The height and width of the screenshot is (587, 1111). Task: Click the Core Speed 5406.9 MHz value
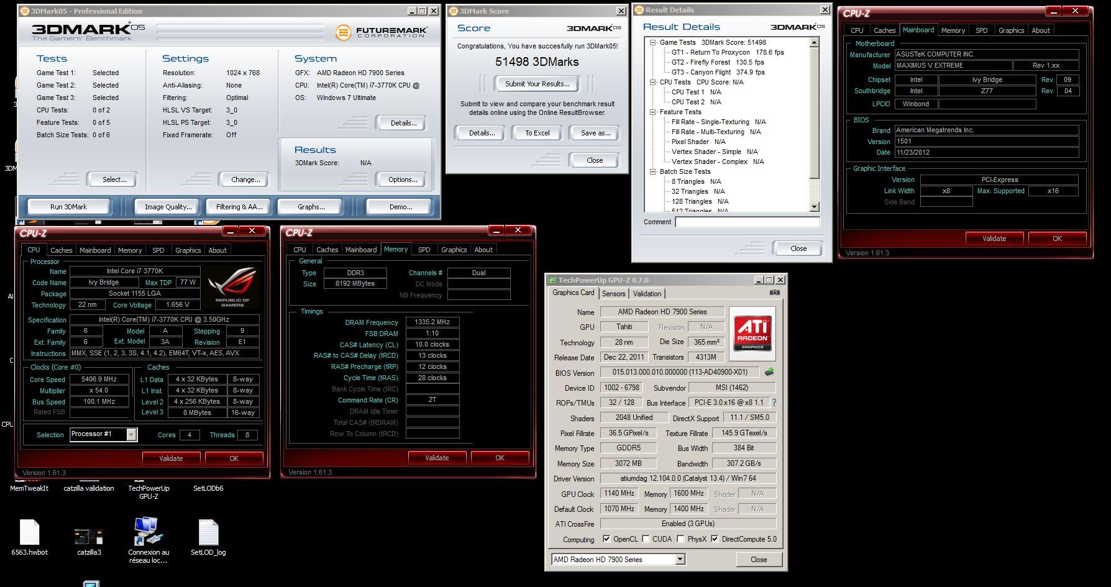coord(99,379)
